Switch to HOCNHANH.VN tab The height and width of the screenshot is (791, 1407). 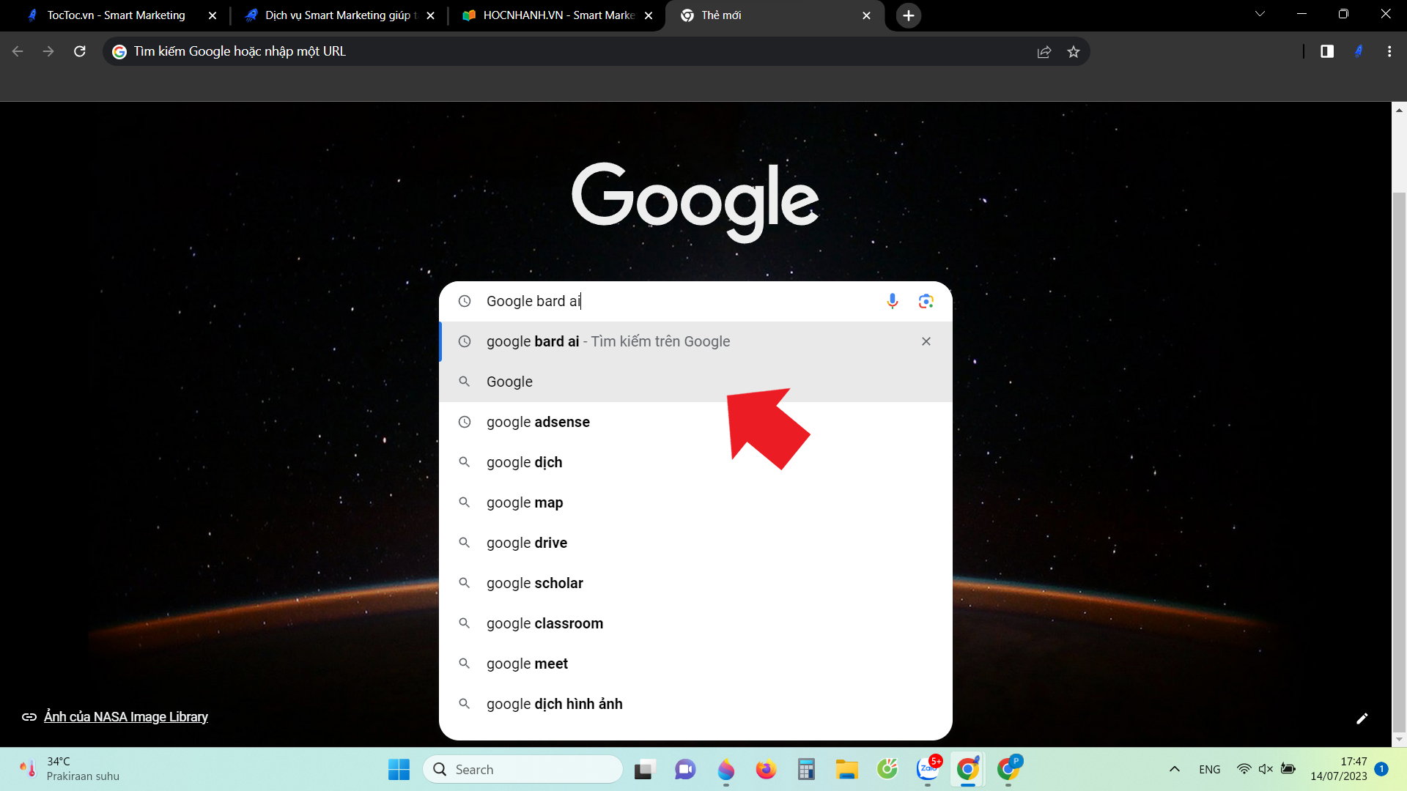(x=557, y=15)
